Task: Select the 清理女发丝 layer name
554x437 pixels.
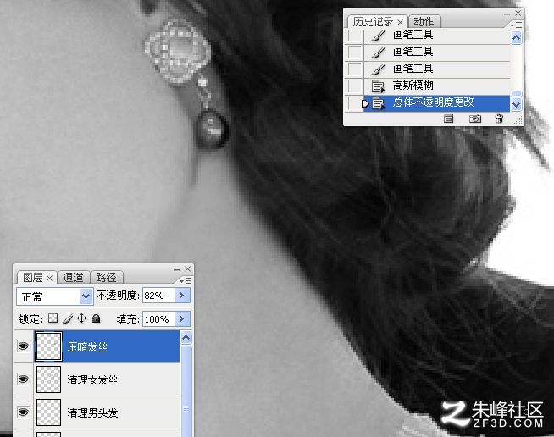Action: (92, 379)
